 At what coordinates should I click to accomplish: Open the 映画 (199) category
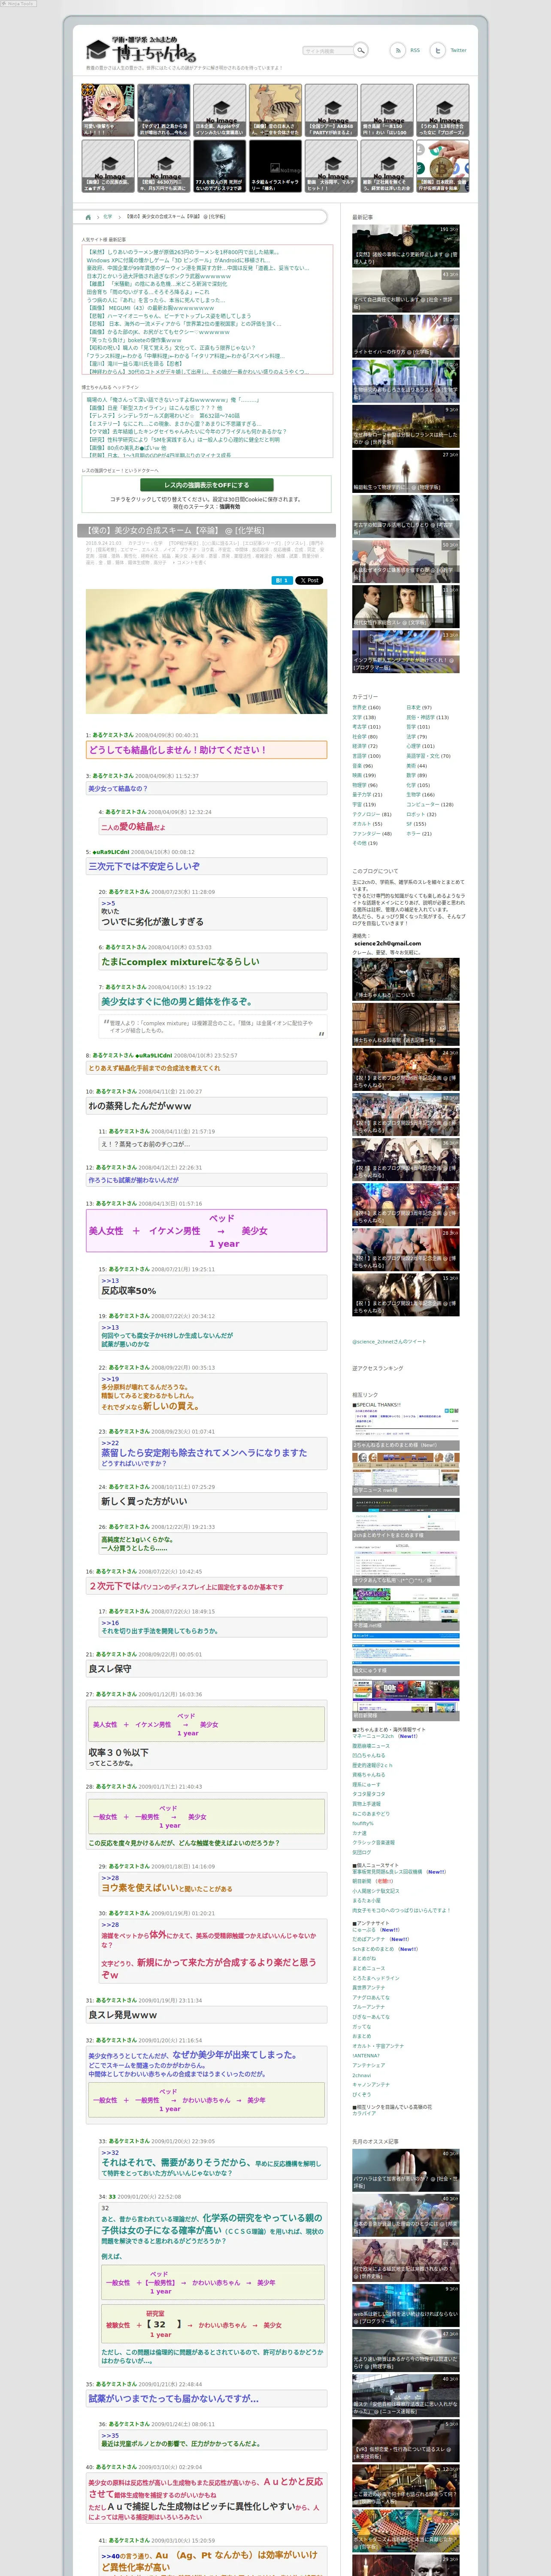click(364, 775)
